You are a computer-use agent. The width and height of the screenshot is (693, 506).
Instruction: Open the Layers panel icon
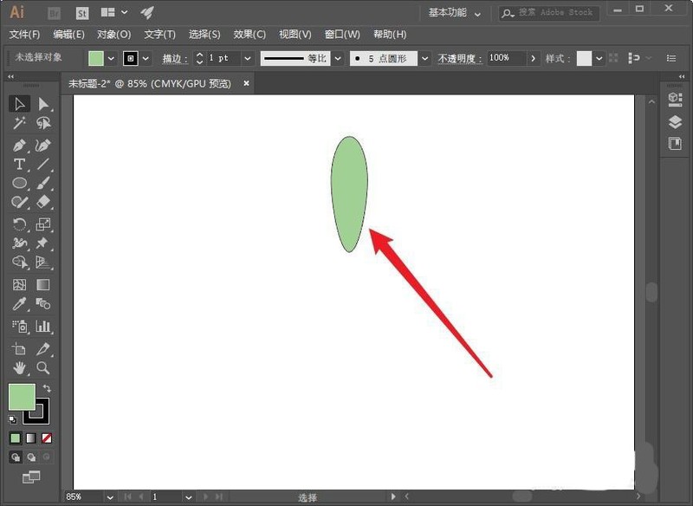click(x=675, y=122)
